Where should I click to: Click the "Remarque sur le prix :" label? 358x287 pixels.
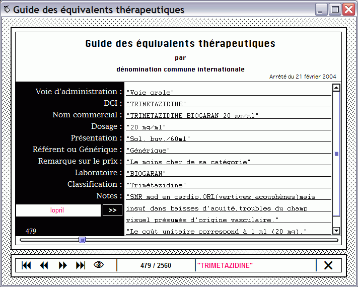tap(80, 161)
